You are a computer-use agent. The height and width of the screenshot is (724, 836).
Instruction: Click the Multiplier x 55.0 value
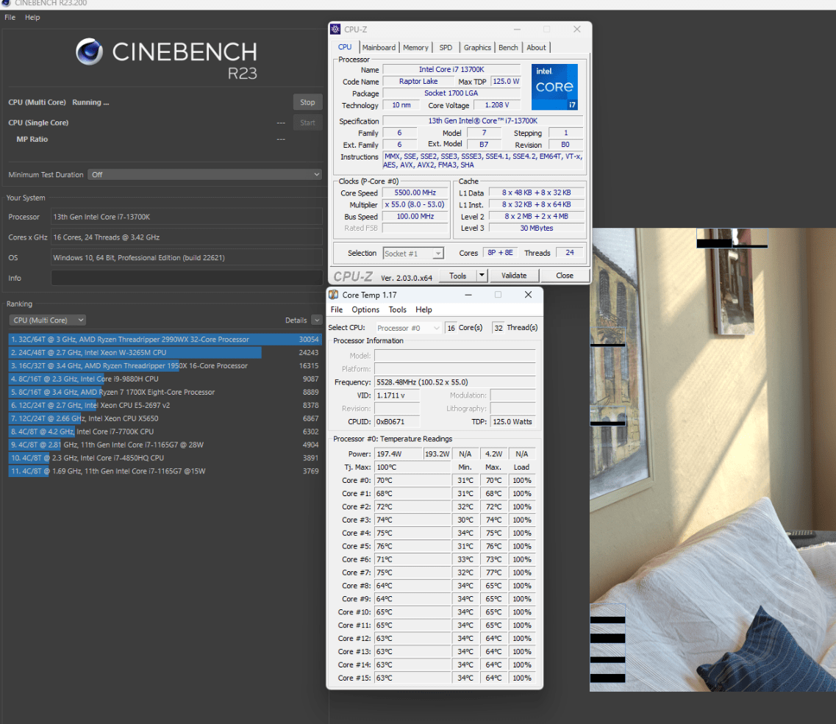(415, 205)
